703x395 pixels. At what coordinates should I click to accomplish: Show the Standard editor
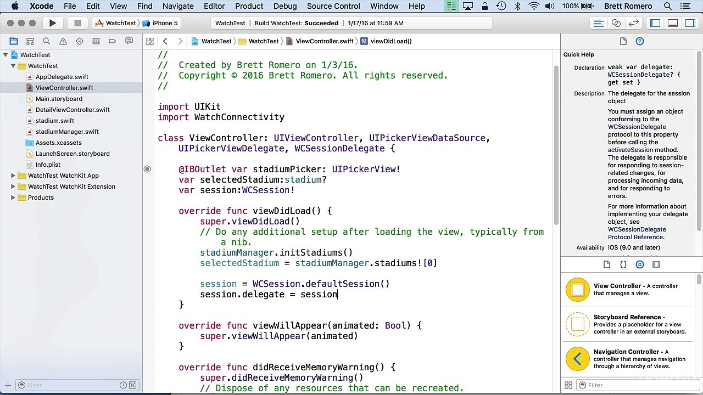(599, 23)
